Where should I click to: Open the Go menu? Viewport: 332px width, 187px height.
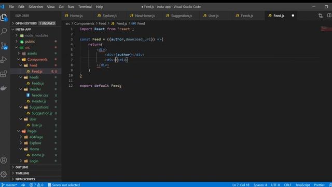pos(61,7)
